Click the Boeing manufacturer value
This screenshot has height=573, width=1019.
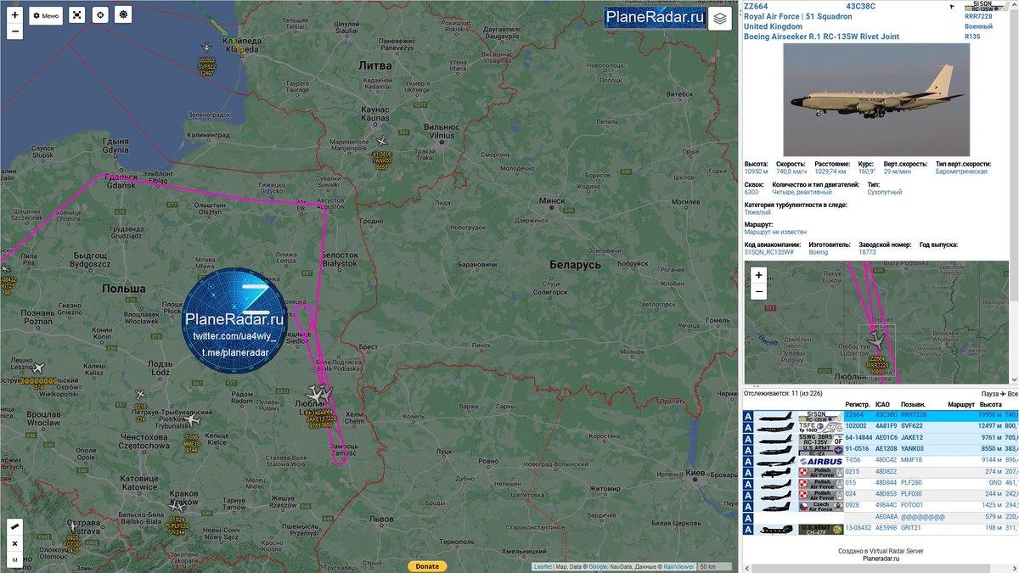[x=818, y=252]
